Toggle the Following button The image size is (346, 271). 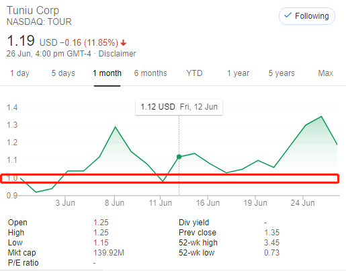pos(307,16)
